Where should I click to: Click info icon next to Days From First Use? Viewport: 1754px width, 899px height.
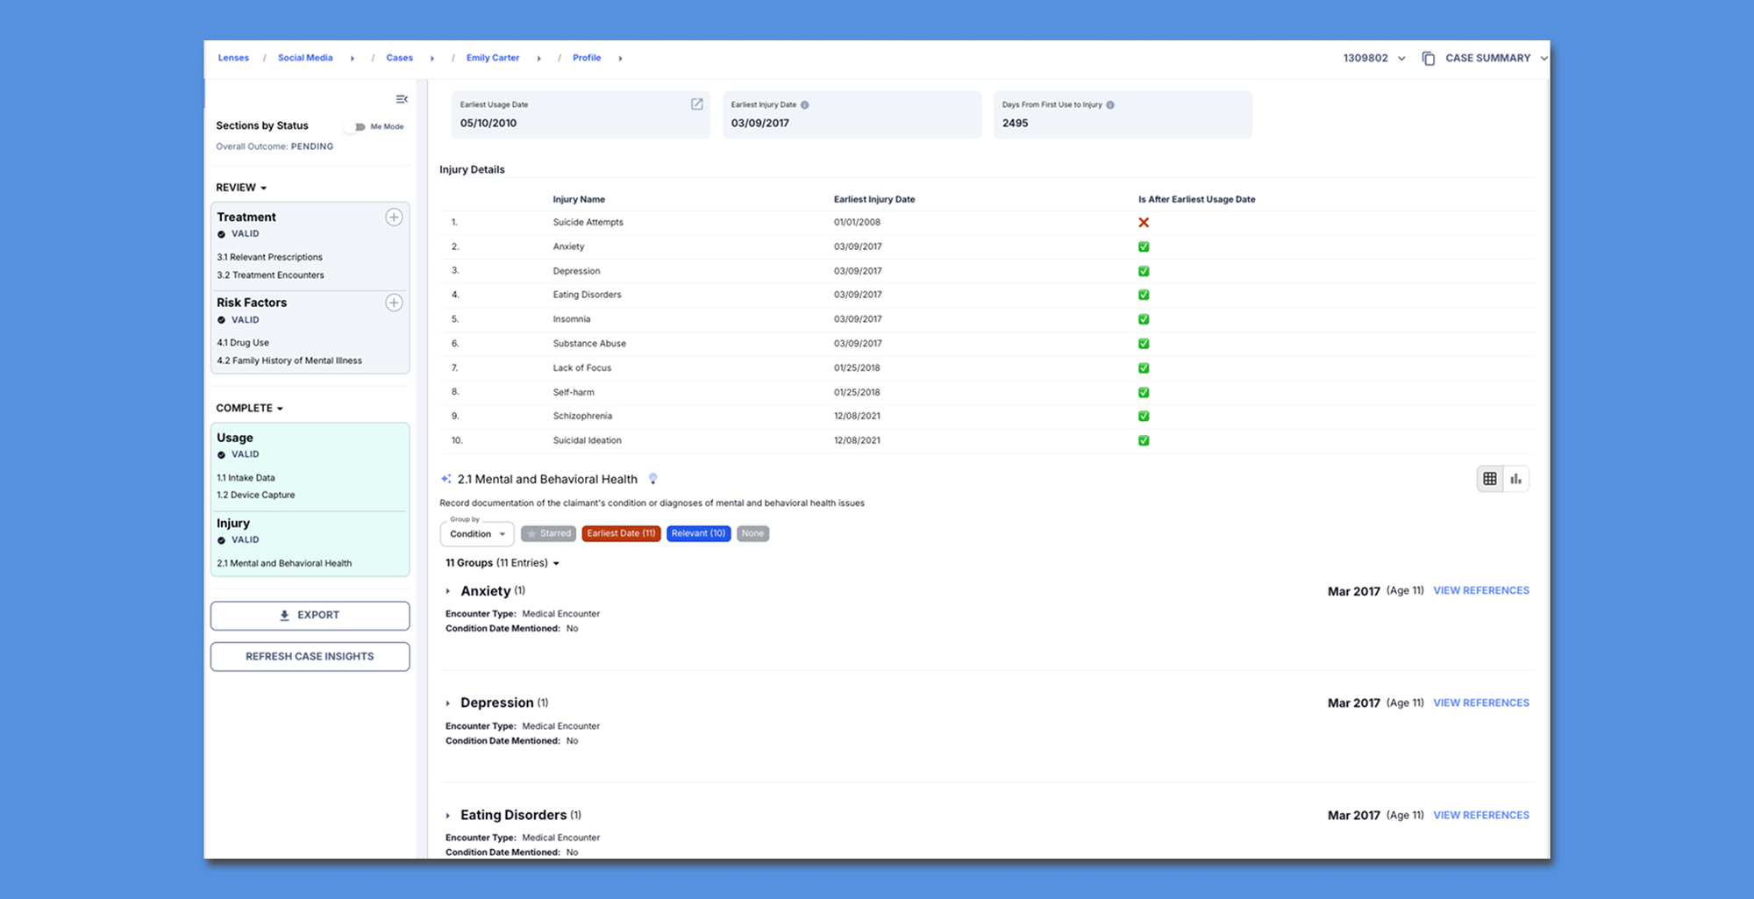[x=1110, y=105]
